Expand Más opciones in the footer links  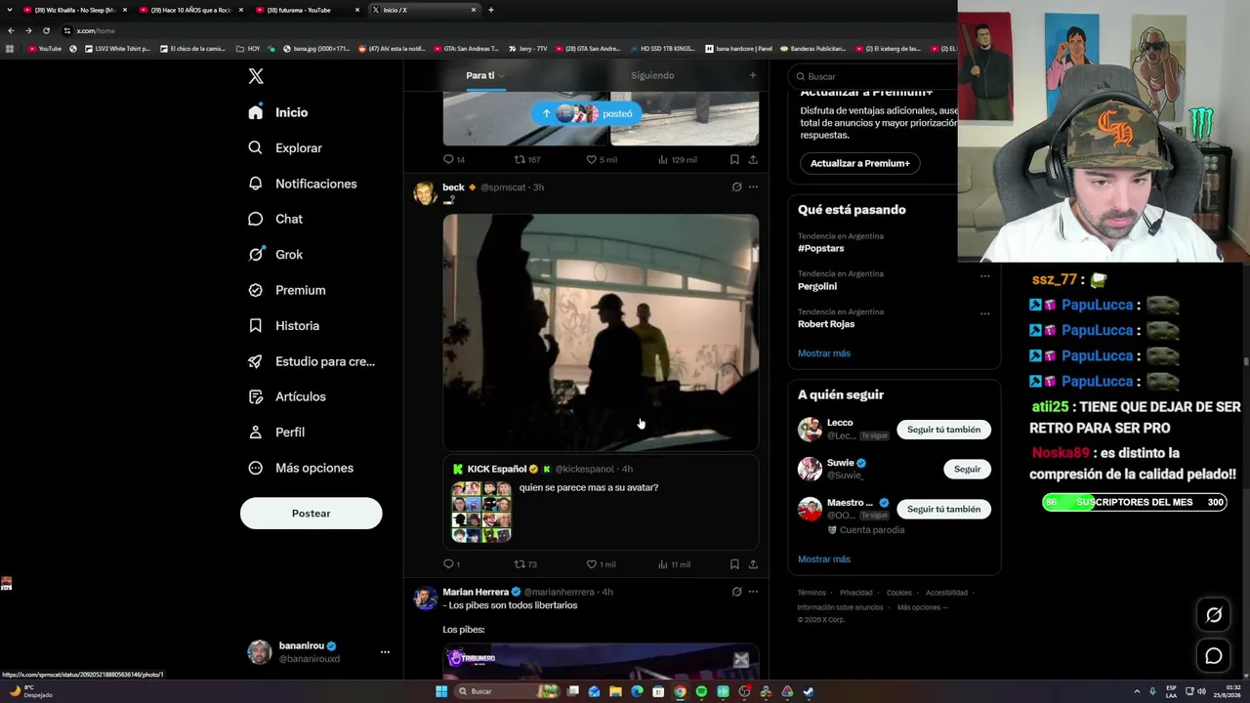click(x=922, y=607)
